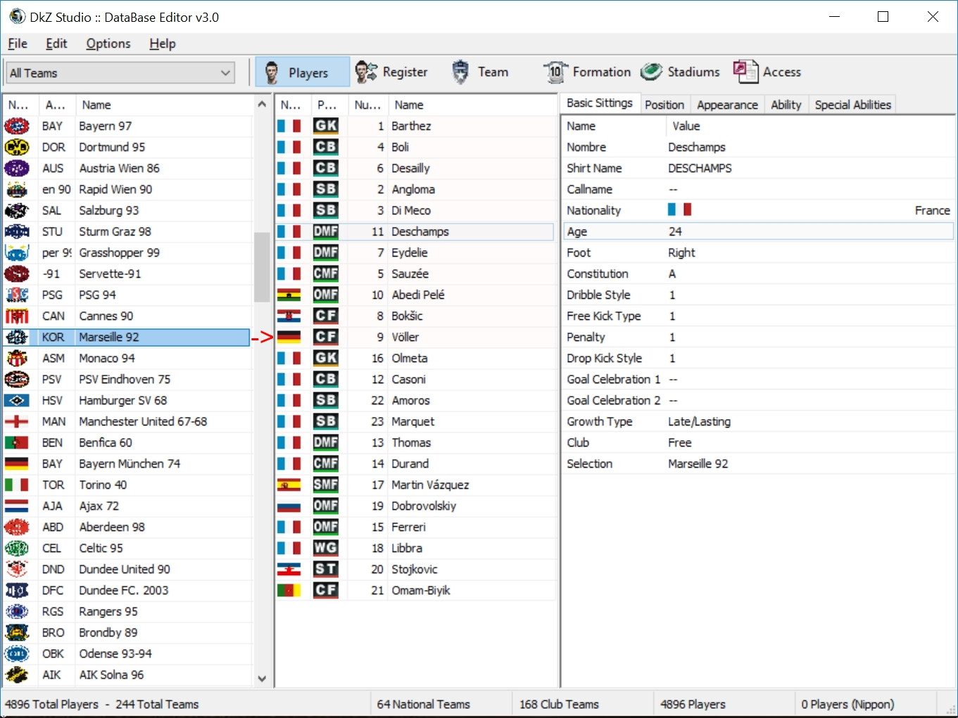Click the WG position badge for Libbra
The image size is (958, 718).
coord(326,548)
